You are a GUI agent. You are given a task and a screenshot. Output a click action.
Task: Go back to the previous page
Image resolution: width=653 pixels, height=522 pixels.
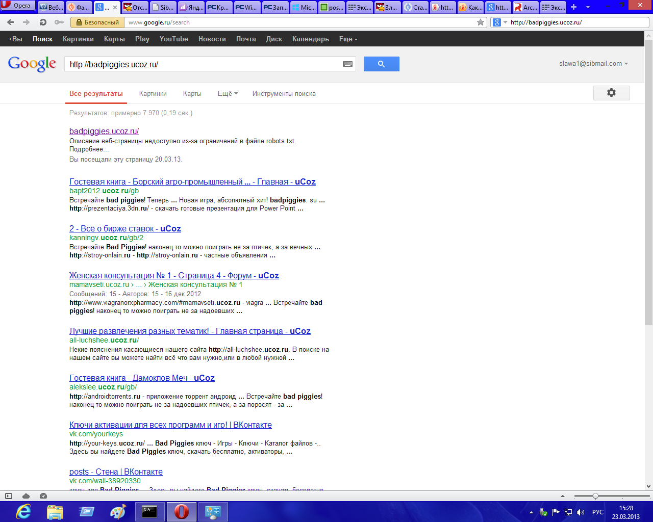coord(11,22)
